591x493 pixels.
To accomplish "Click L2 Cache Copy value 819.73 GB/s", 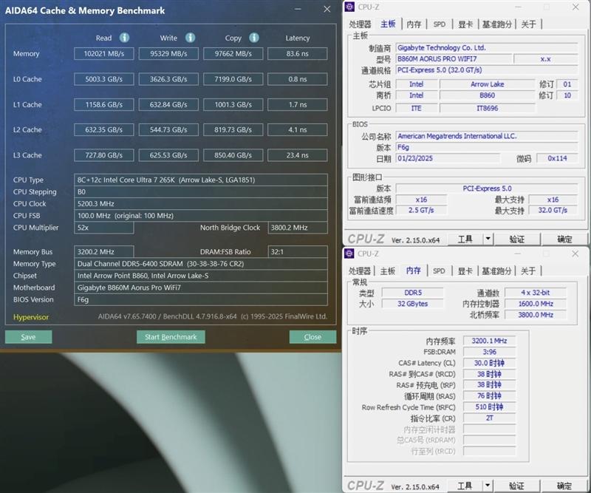I will click(233, 130).
